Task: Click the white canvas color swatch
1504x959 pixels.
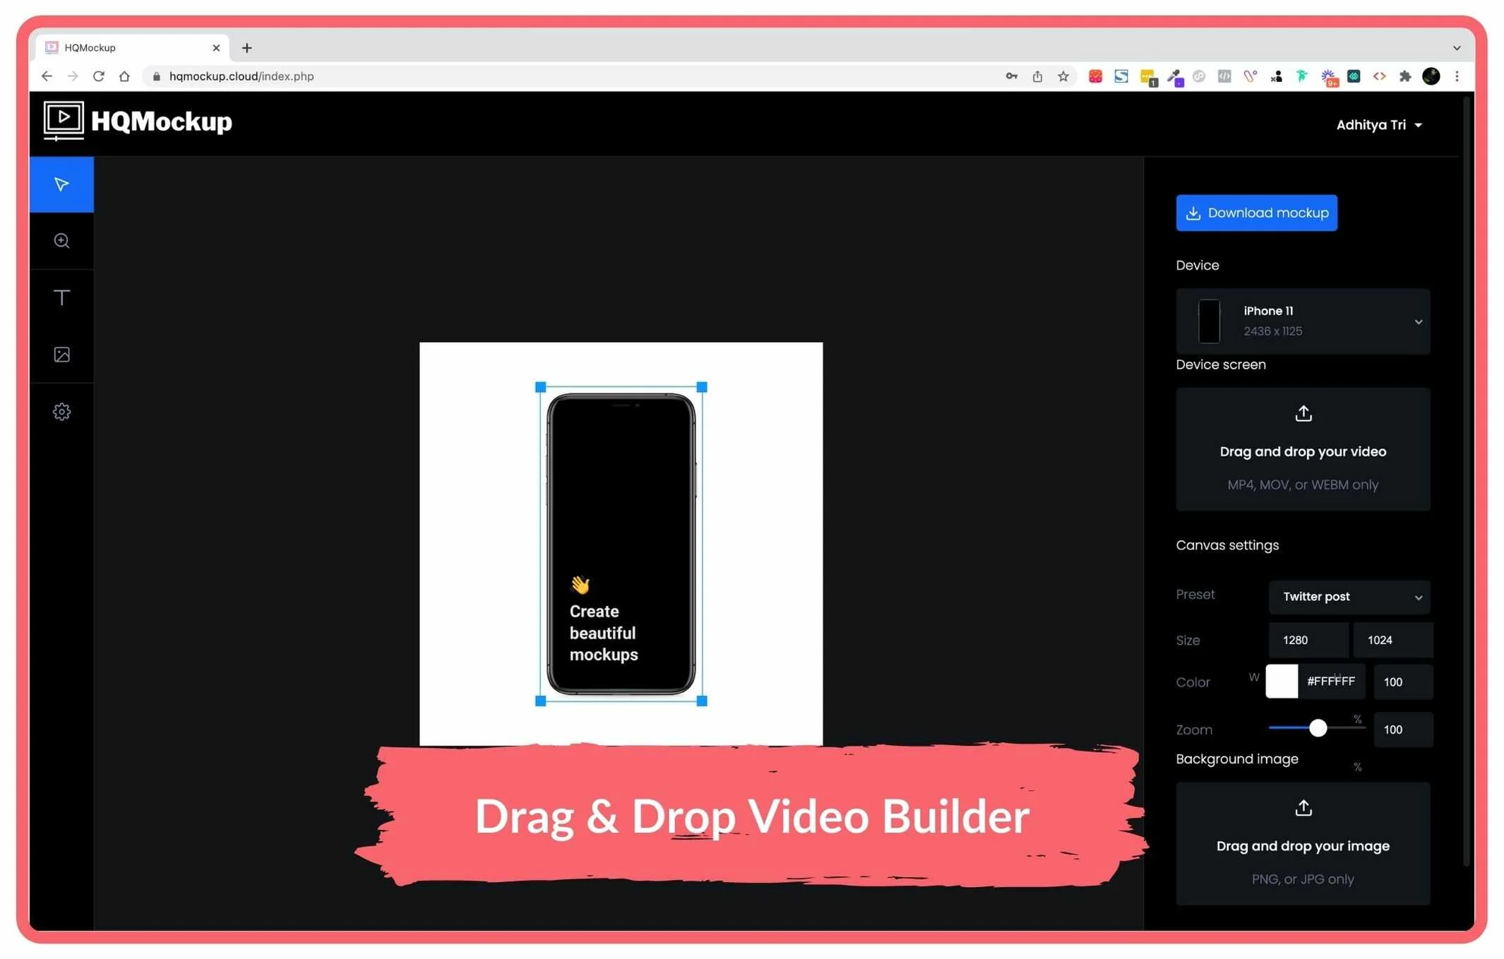Action: coord(1281,681)
